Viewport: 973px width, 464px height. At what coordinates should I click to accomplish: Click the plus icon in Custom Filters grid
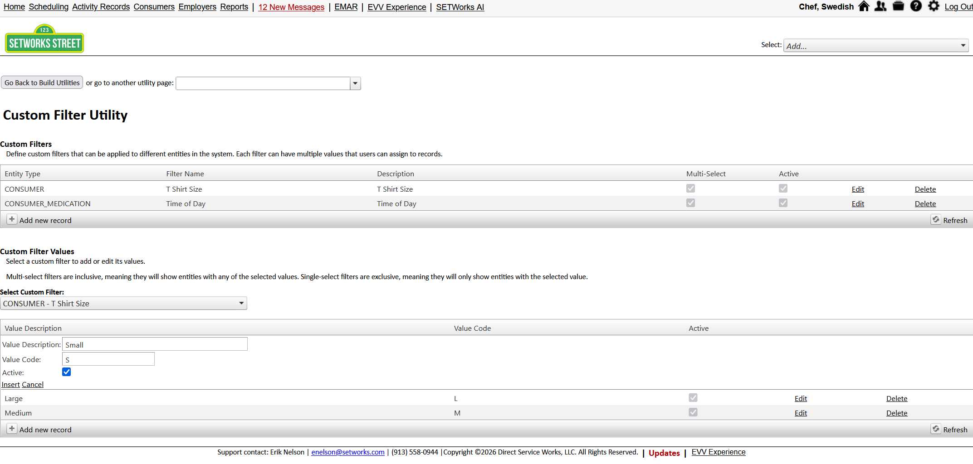(12, 220)
